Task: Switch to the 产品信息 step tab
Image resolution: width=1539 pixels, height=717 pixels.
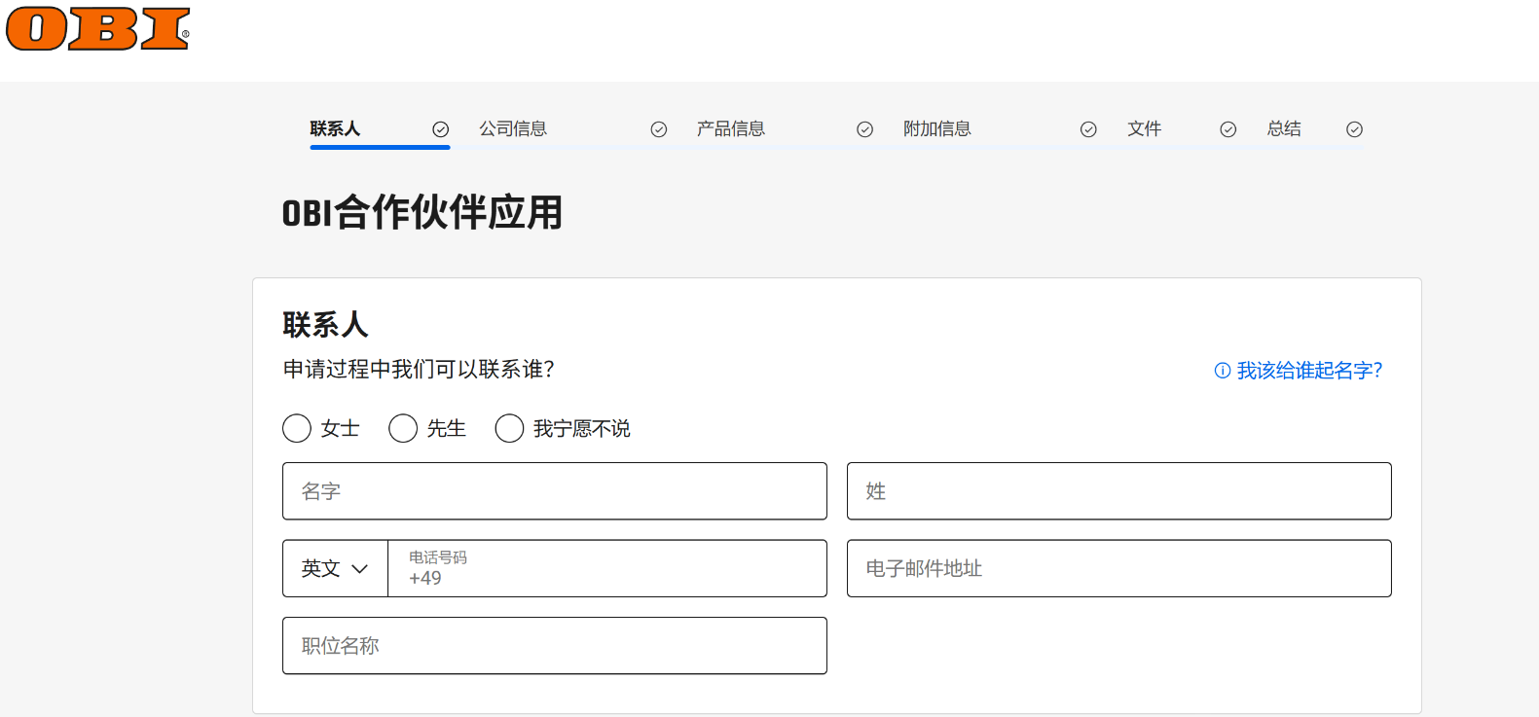Action: tap(730, 128)
